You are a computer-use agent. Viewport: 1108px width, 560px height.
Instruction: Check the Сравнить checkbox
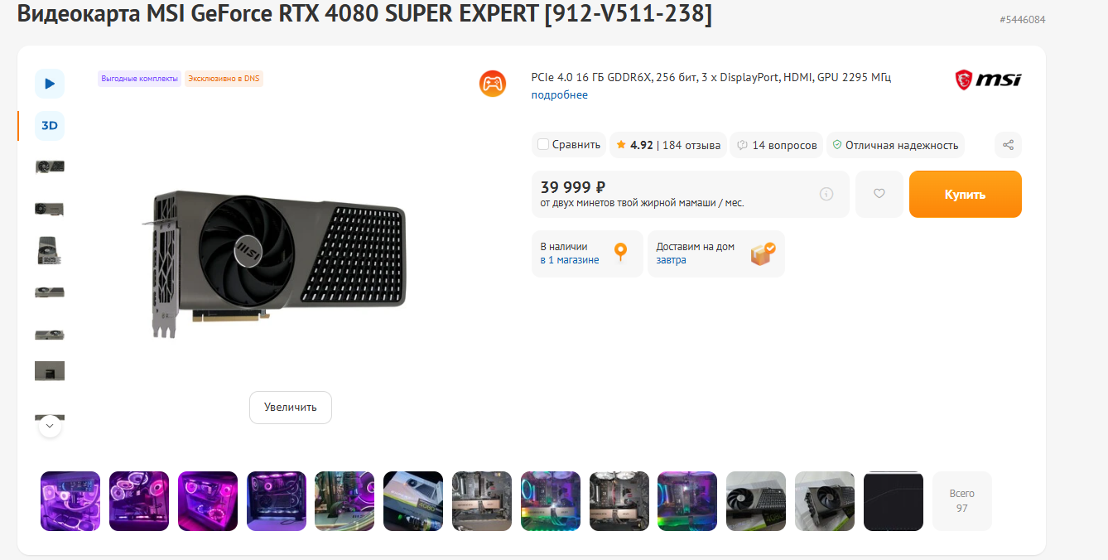point(543,145)
